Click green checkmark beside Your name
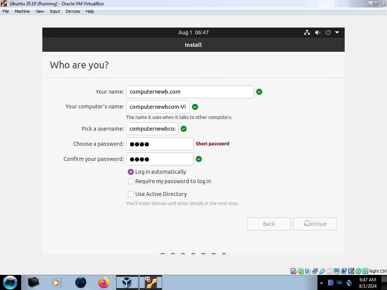 pos(259,92)
